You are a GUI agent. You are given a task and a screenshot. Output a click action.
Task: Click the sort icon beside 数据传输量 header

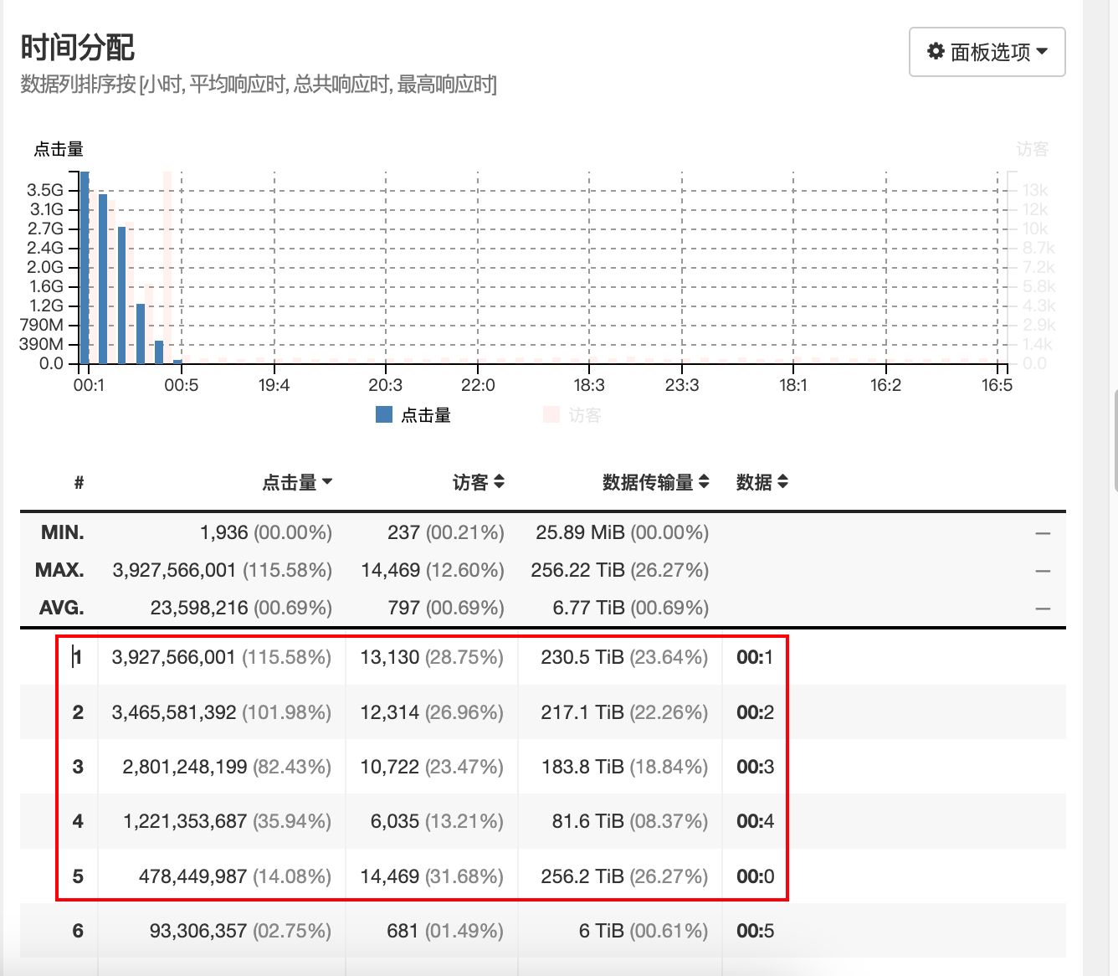pos(704,481)
